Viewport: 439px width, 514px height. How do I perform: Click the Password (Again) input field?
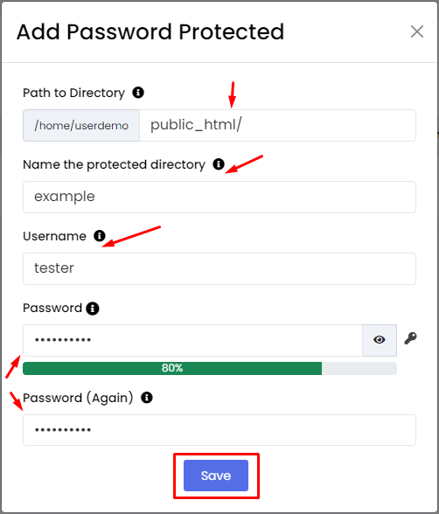tap(219, 430)
